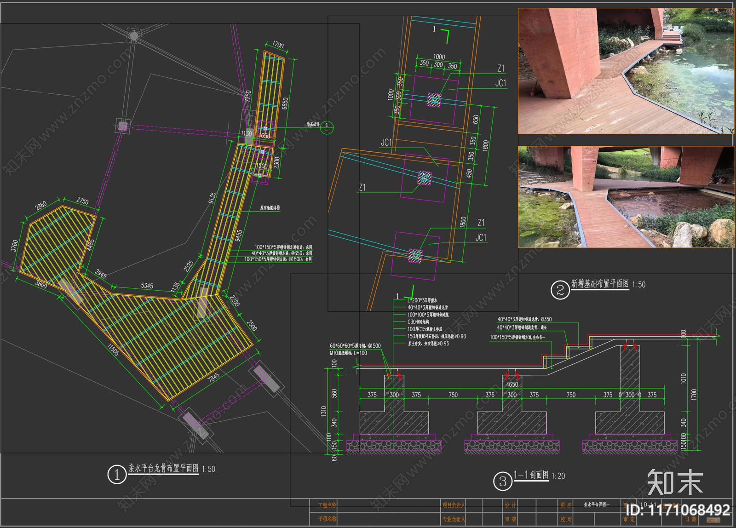The image size is (736, 528).
Task: Click the 子项名称 title block cell
Action: (x=328, y=519)
